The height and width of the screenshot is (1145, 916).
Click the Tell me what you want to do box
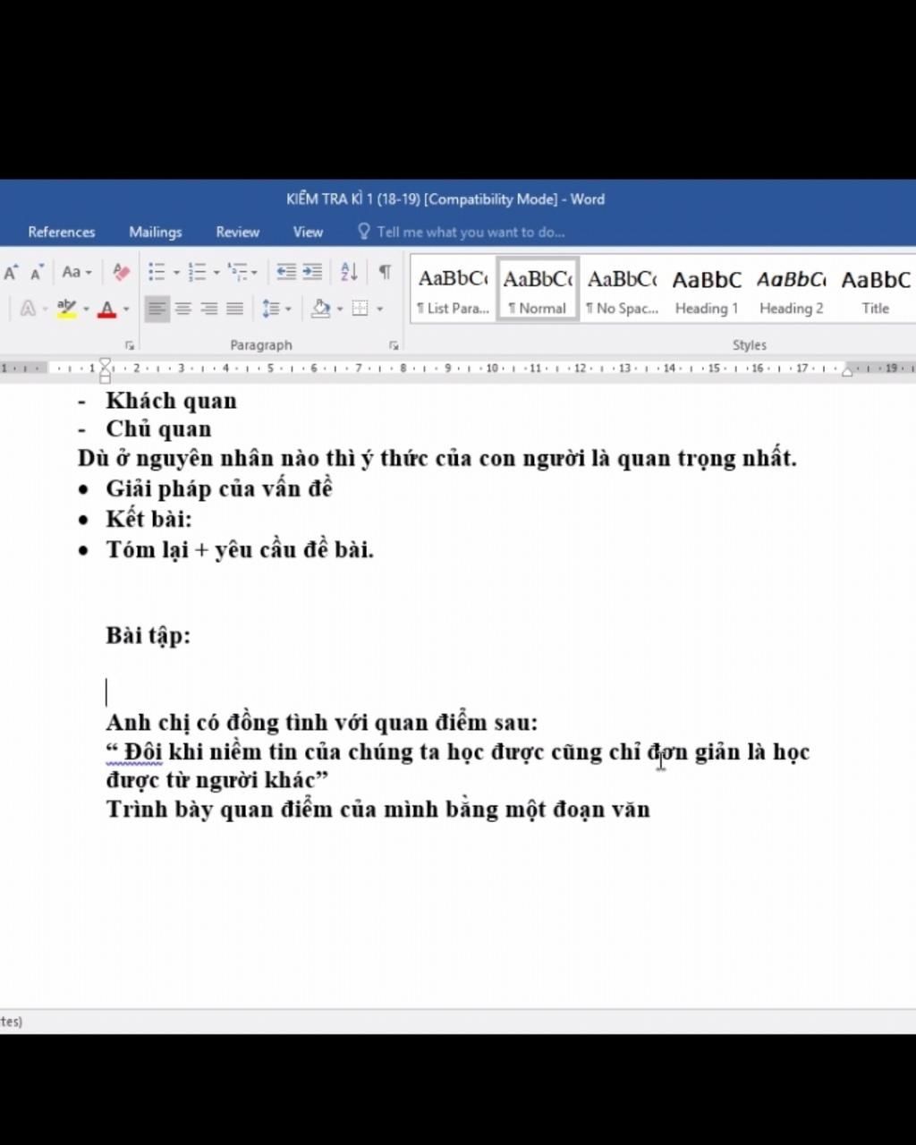coord(471,232)
